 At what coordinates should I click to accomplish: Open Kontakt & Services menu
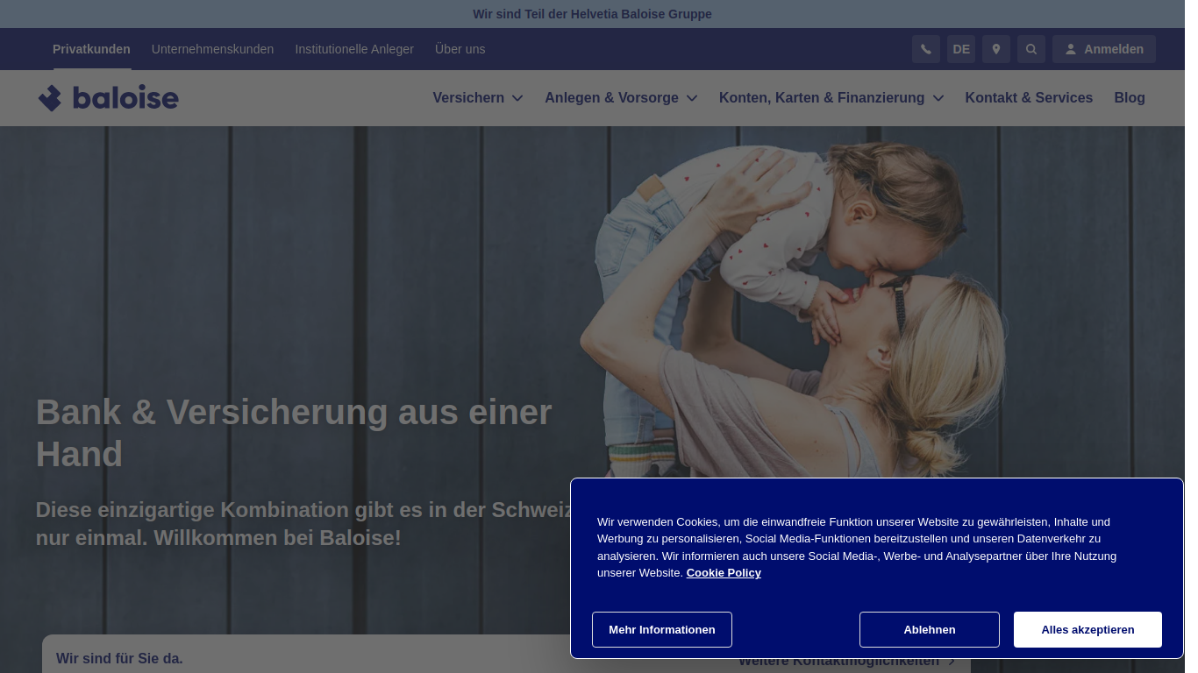click(x=1029, y=97)
